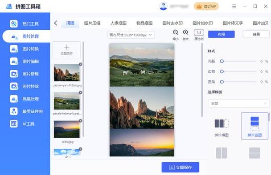Click the file list vertical scrollbar
The height and width of the screenshot is (175, 271).
(x=83, y=89)
